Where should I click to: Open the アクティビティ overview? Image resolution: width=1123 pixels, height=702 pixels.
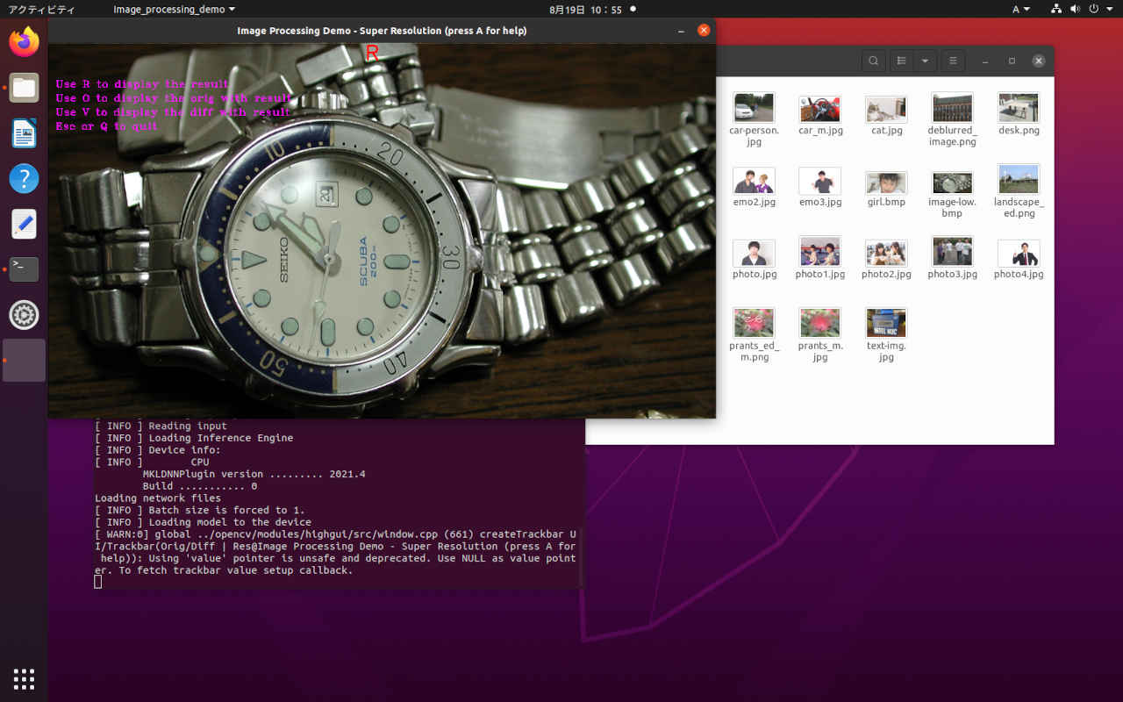click(x=41, y=10)
